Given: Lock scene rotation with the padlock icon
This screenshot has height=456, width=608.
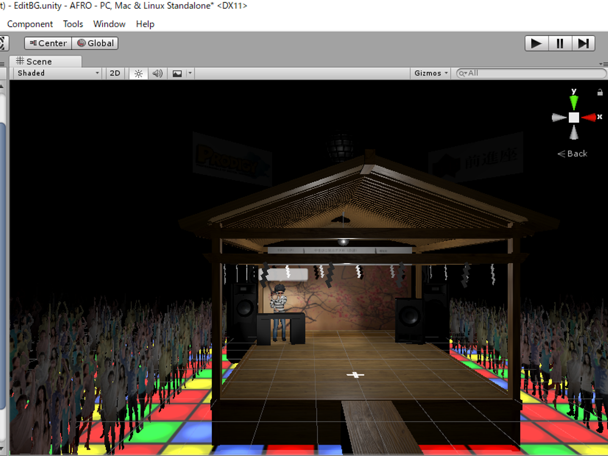Looking at the screenshot, I should pyautogui.click(x=600, y=92).
